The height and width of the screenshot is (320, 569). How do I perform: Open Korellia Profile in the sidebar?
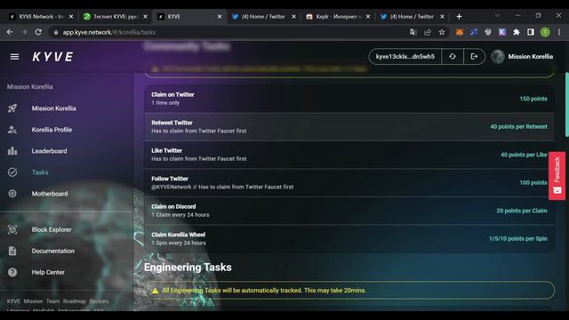pos(52,130)
